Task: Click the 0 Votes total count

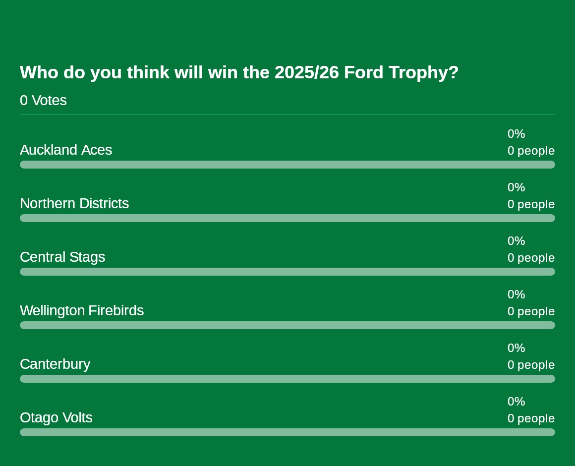Action: coord(43,100)
